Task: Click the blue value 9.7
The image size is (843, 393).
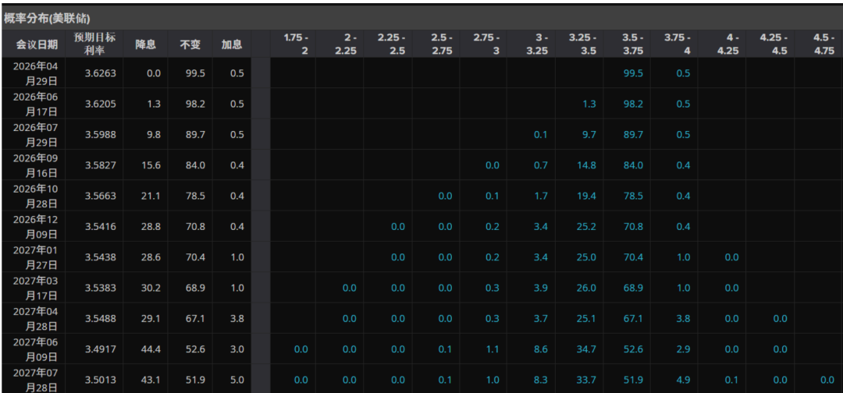Action: (589, 135)
